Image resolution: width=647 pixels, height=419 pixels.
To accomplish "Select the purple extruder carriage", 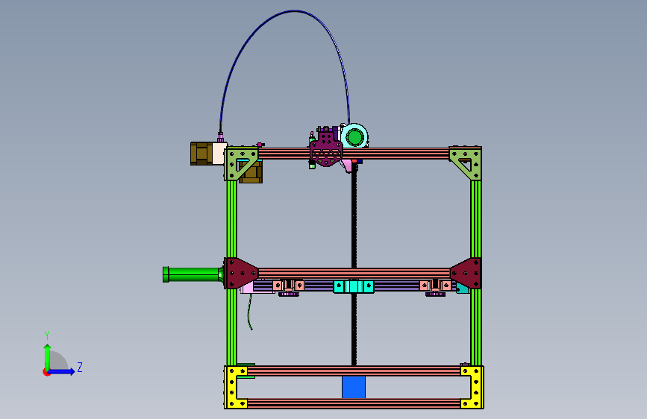I will [326, 149].
